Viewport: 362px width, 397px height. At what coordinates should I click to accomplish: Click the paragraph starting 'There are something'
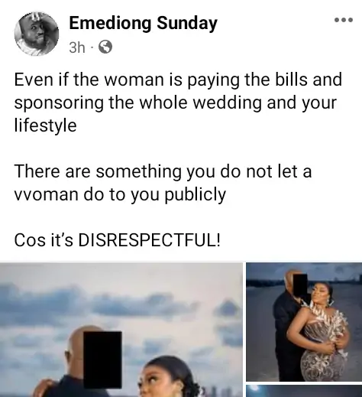click(x=163, y=183)
